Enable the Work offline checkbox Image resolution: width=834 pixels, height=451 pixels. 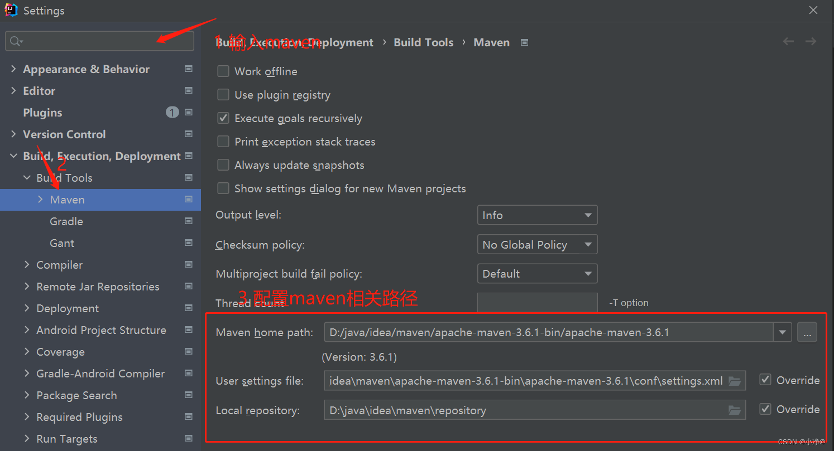click(223, 71)
